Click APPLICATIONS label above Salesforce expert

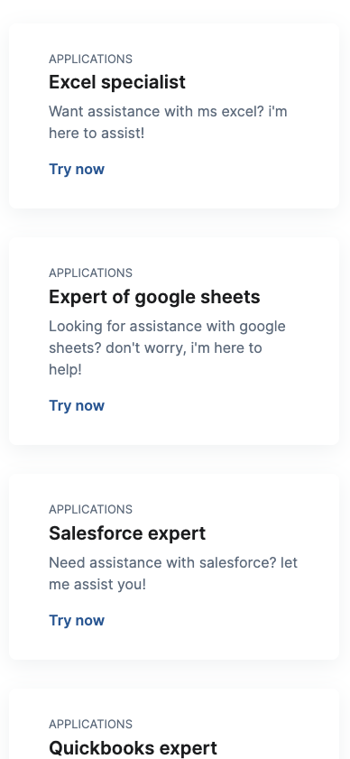tap(90, 510)
